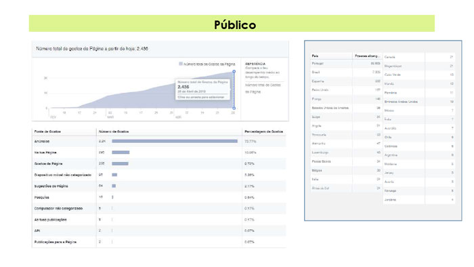Screen dimensions: 474x267
Task: Select 'Dispositivo móvel não categorizado' row
Action: coord(62,175)
